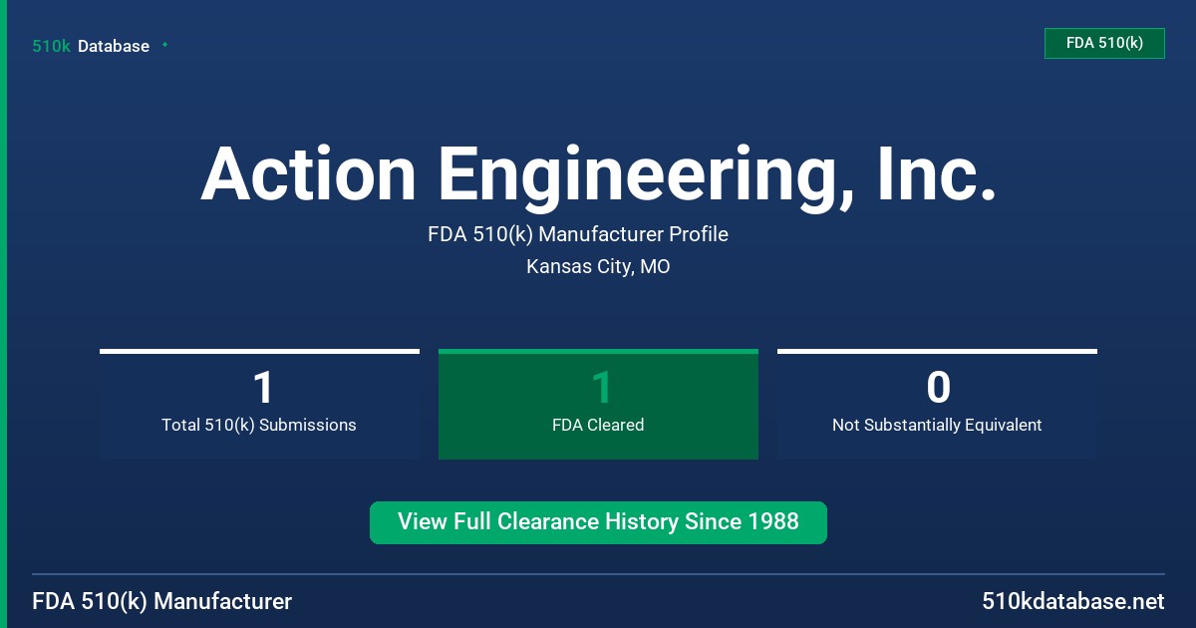
Task: Click the Action Engineering, Inc. heading
Action: coord(598,174)
